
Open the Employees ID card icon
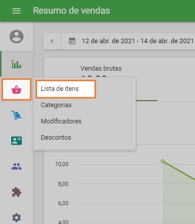pos(16,141)
